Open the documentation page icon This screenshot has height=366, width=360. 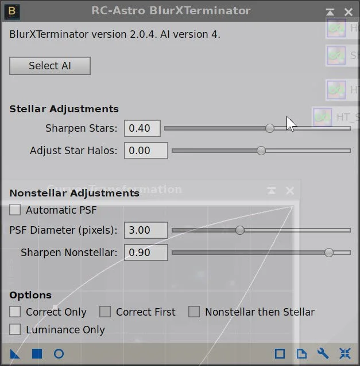pyautogui.click(x=301, y=354)
